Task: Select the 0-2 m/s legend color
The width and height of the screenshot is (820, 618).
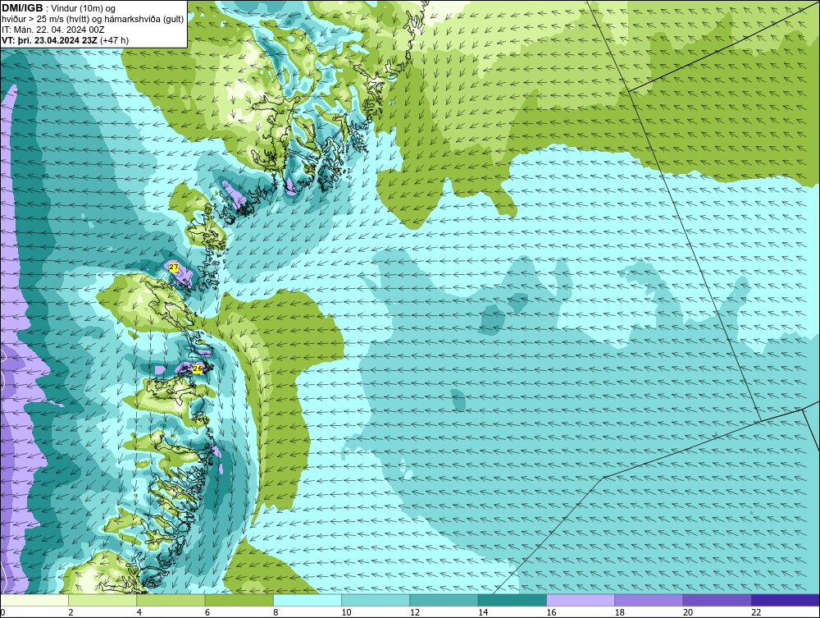Action: pos(34,600)
